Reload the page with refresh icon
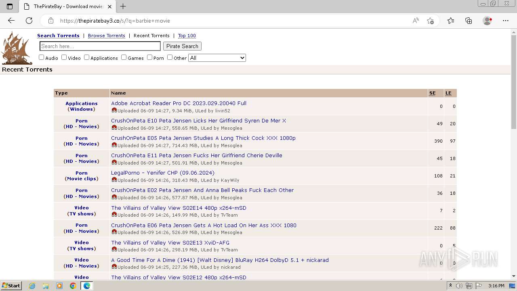The height and width of the screenshot is (291, 517). pos(29,21)
